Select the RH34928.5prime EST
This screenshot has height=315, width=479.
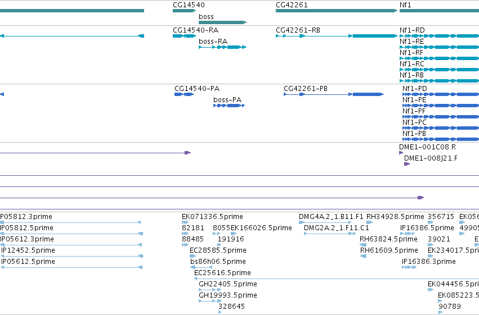pyautogui.click(x=369, y=222)
